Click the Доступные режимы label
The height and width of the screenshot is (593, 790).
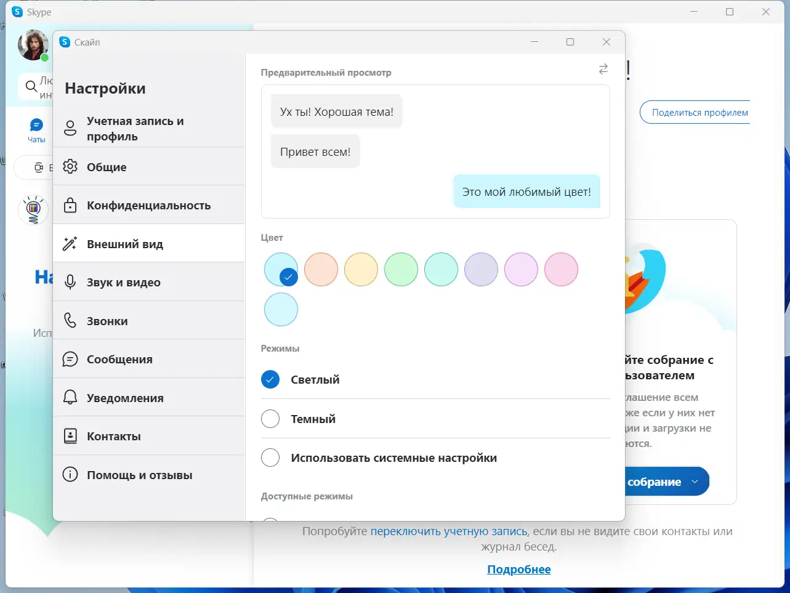tap(307, 496)
